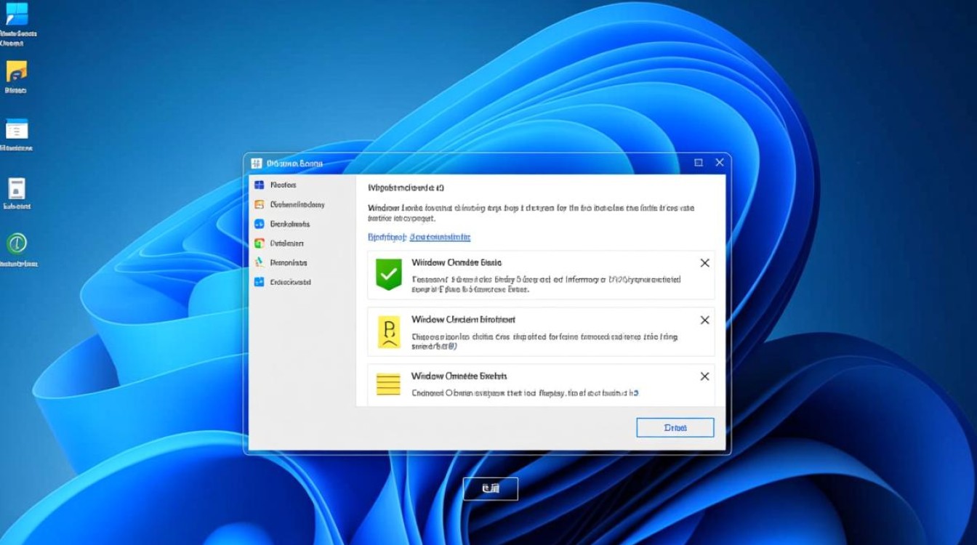Click the centered taskbar button at screen bottom
The height and width of the screenshot is (545, 977).
tap(490, 488)
